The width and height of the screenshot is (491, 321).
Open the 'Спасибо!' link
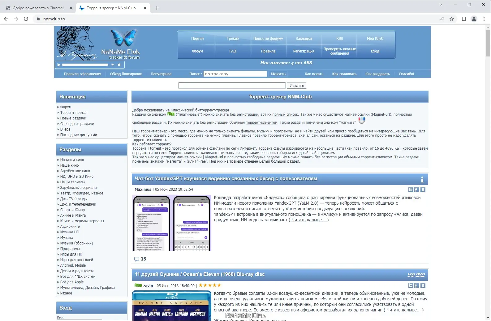pyautogui.click(x=406, y=74)
